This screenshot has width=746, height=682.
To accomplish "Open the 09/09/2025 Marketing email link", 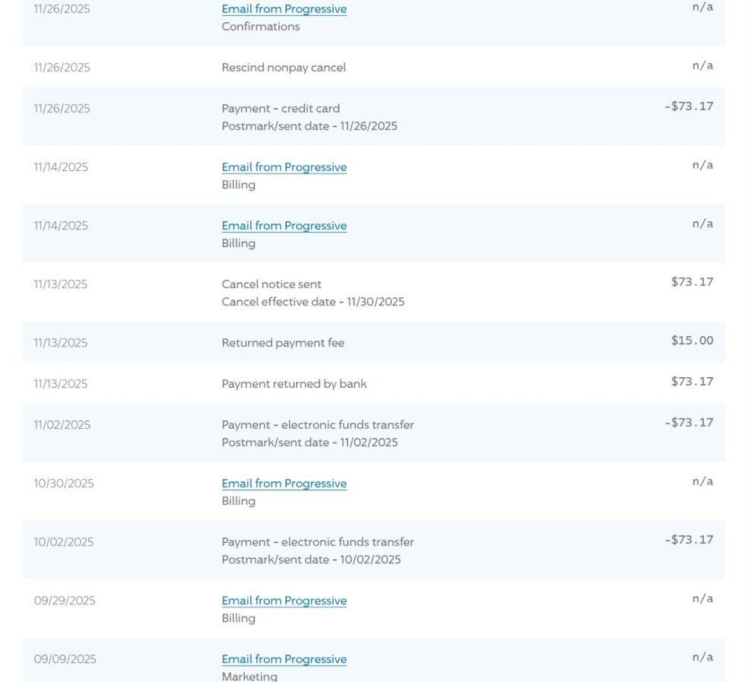I will point(284,659).
